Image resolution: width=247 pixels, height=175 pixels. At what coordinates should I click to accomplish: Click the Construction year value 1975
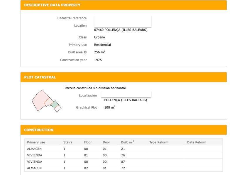point(98,60)
